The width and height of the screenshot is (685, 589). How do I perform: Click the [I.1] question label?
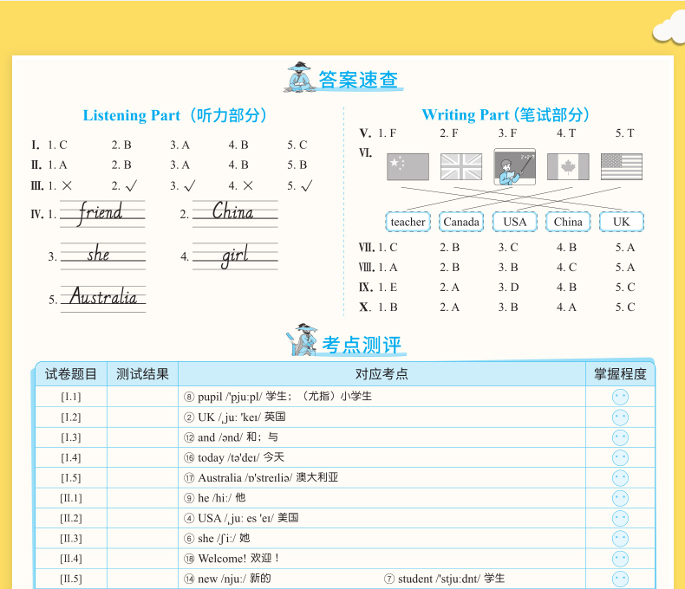click(x=71, y=397)
